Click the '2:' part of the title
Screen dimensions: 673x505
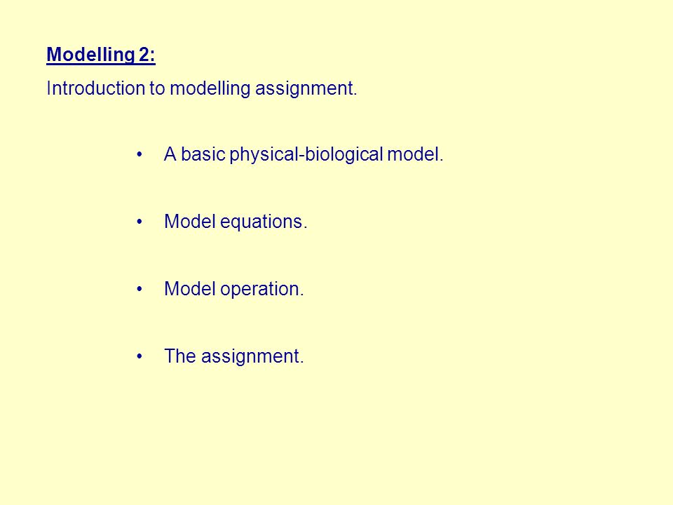[x=147, y=55]
